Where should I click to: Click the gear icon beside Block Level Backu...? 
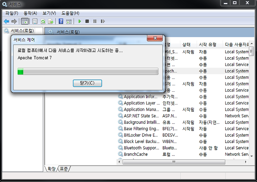tap(121, 141)
